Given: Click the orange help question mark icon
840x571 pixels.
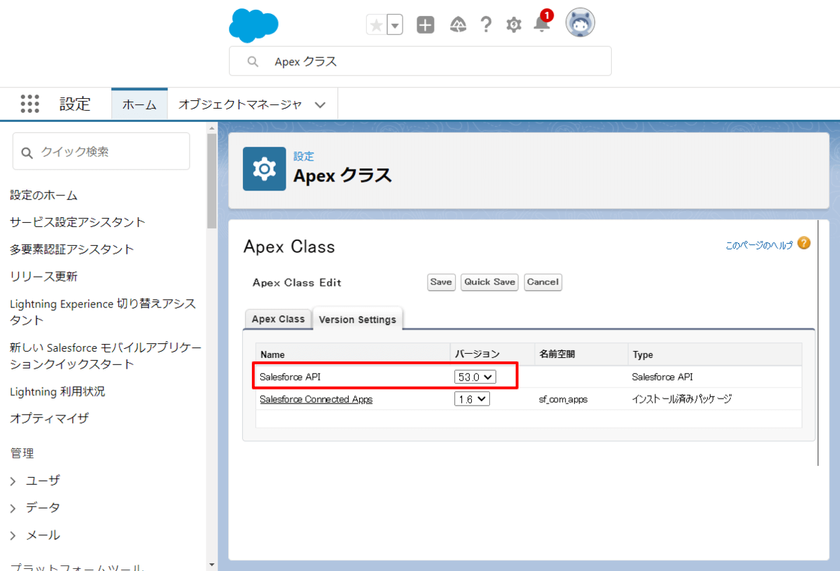Looking at the screenshot, I should point(804,244).
